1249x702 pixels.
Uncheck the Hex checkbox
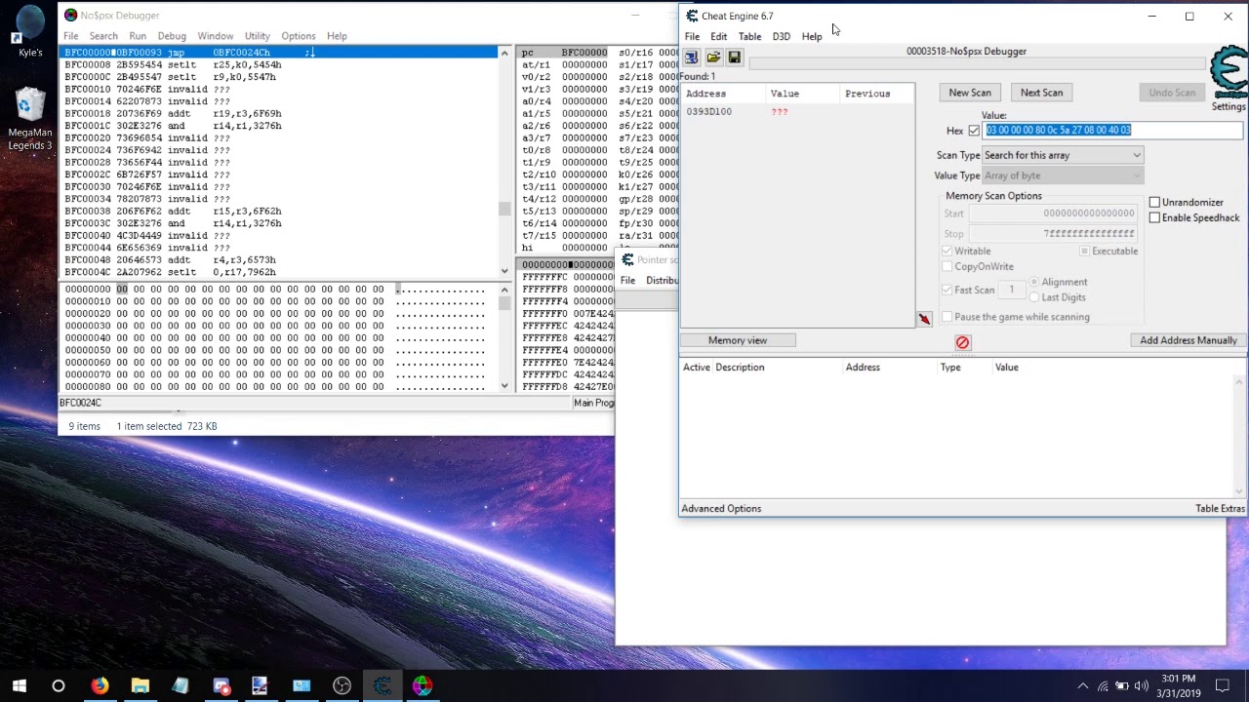974,131
